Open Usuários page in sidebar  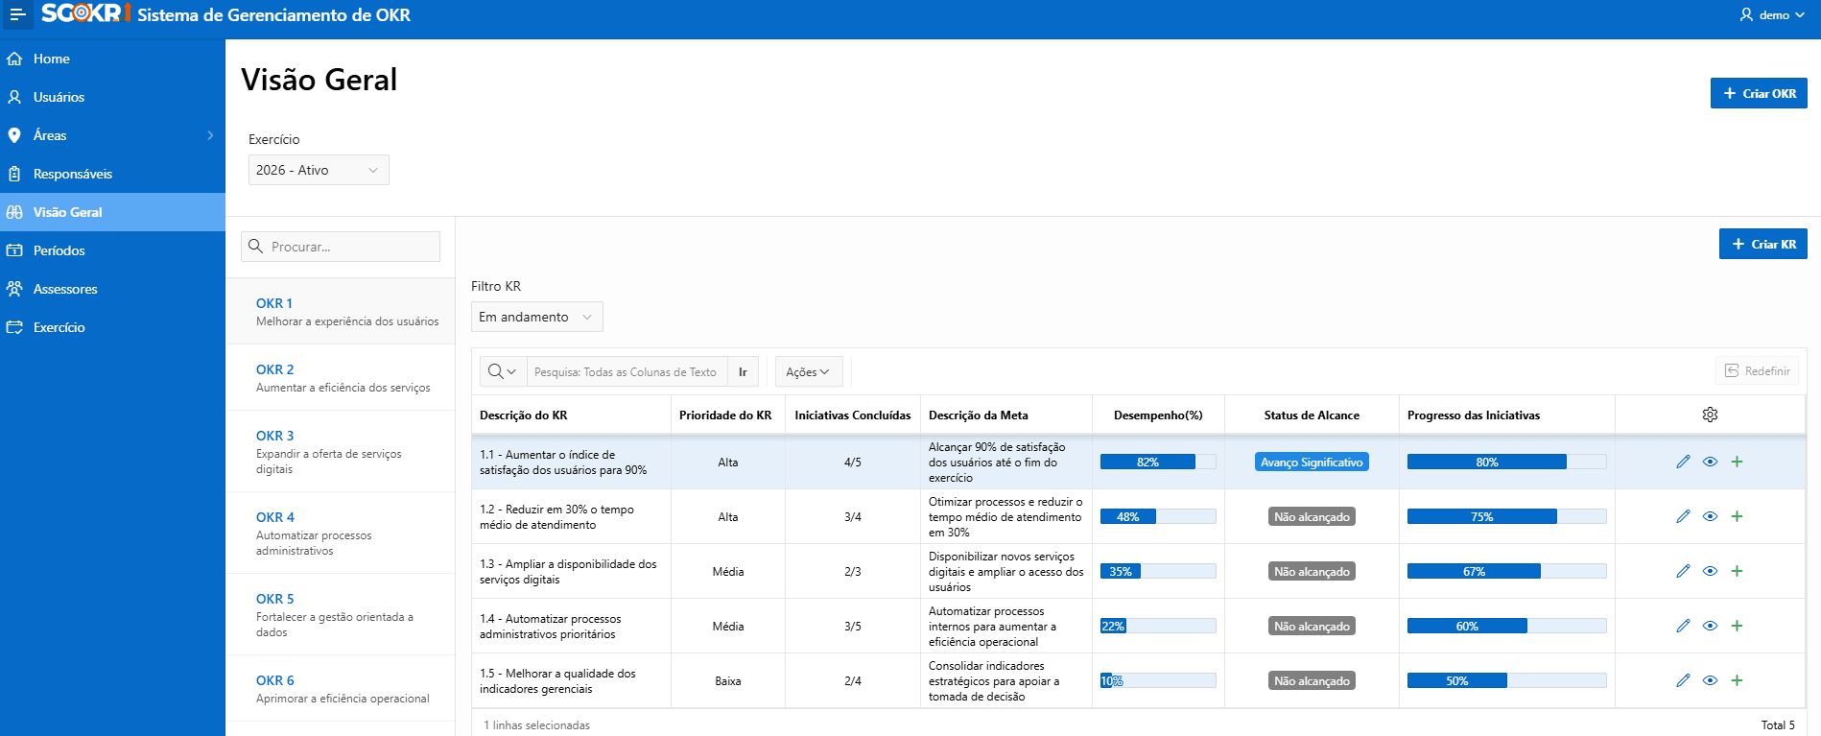(x=112, y=97)
